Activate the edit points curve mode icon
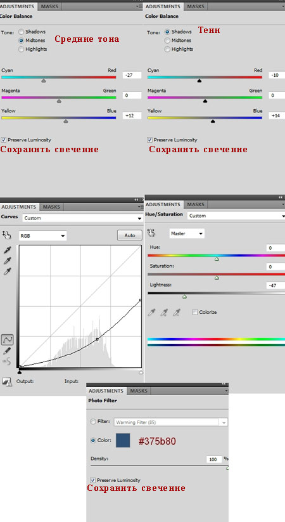 [x=7, y=339]
